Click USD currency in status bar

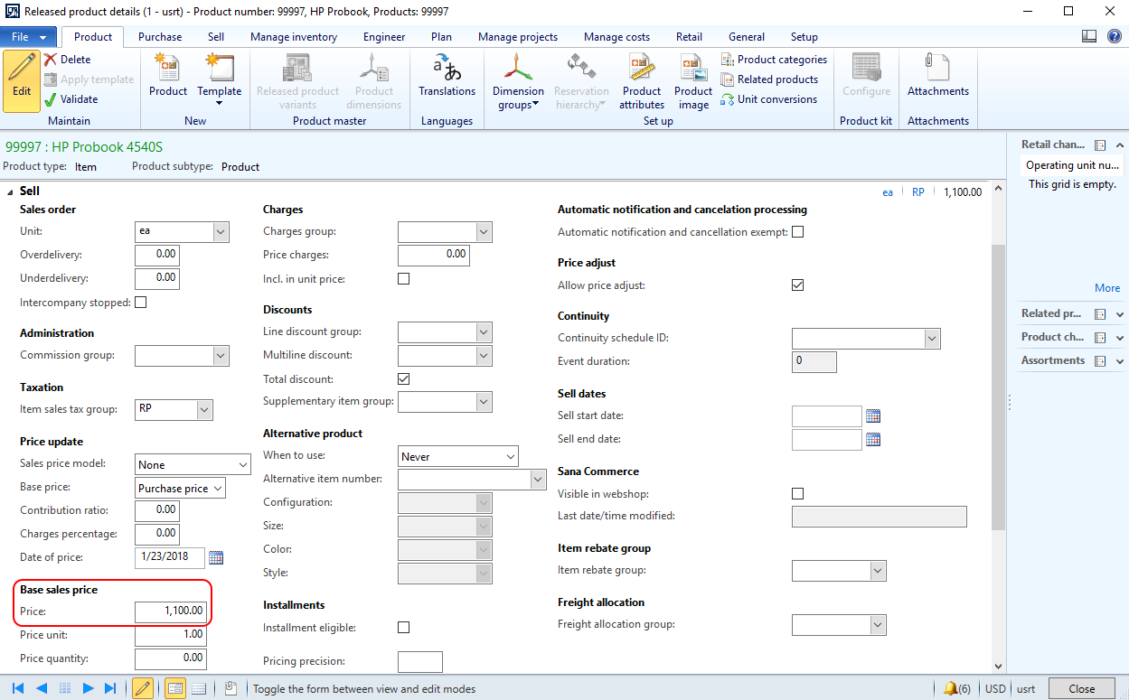click(996, 688)
